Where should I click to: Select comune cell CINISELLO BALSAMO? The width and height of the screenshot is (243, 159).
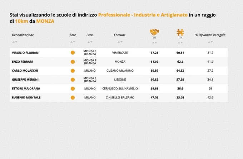click(x=120, y=98)
